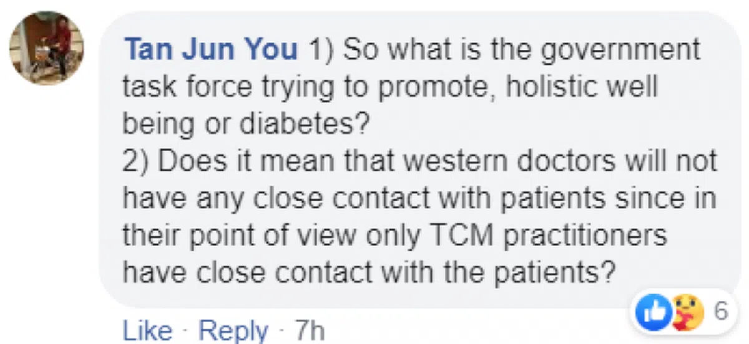Open the 7h timestamp link
The height and width of the screenshot is (344, 749).
pyautogui.click(x=310, y=330)
